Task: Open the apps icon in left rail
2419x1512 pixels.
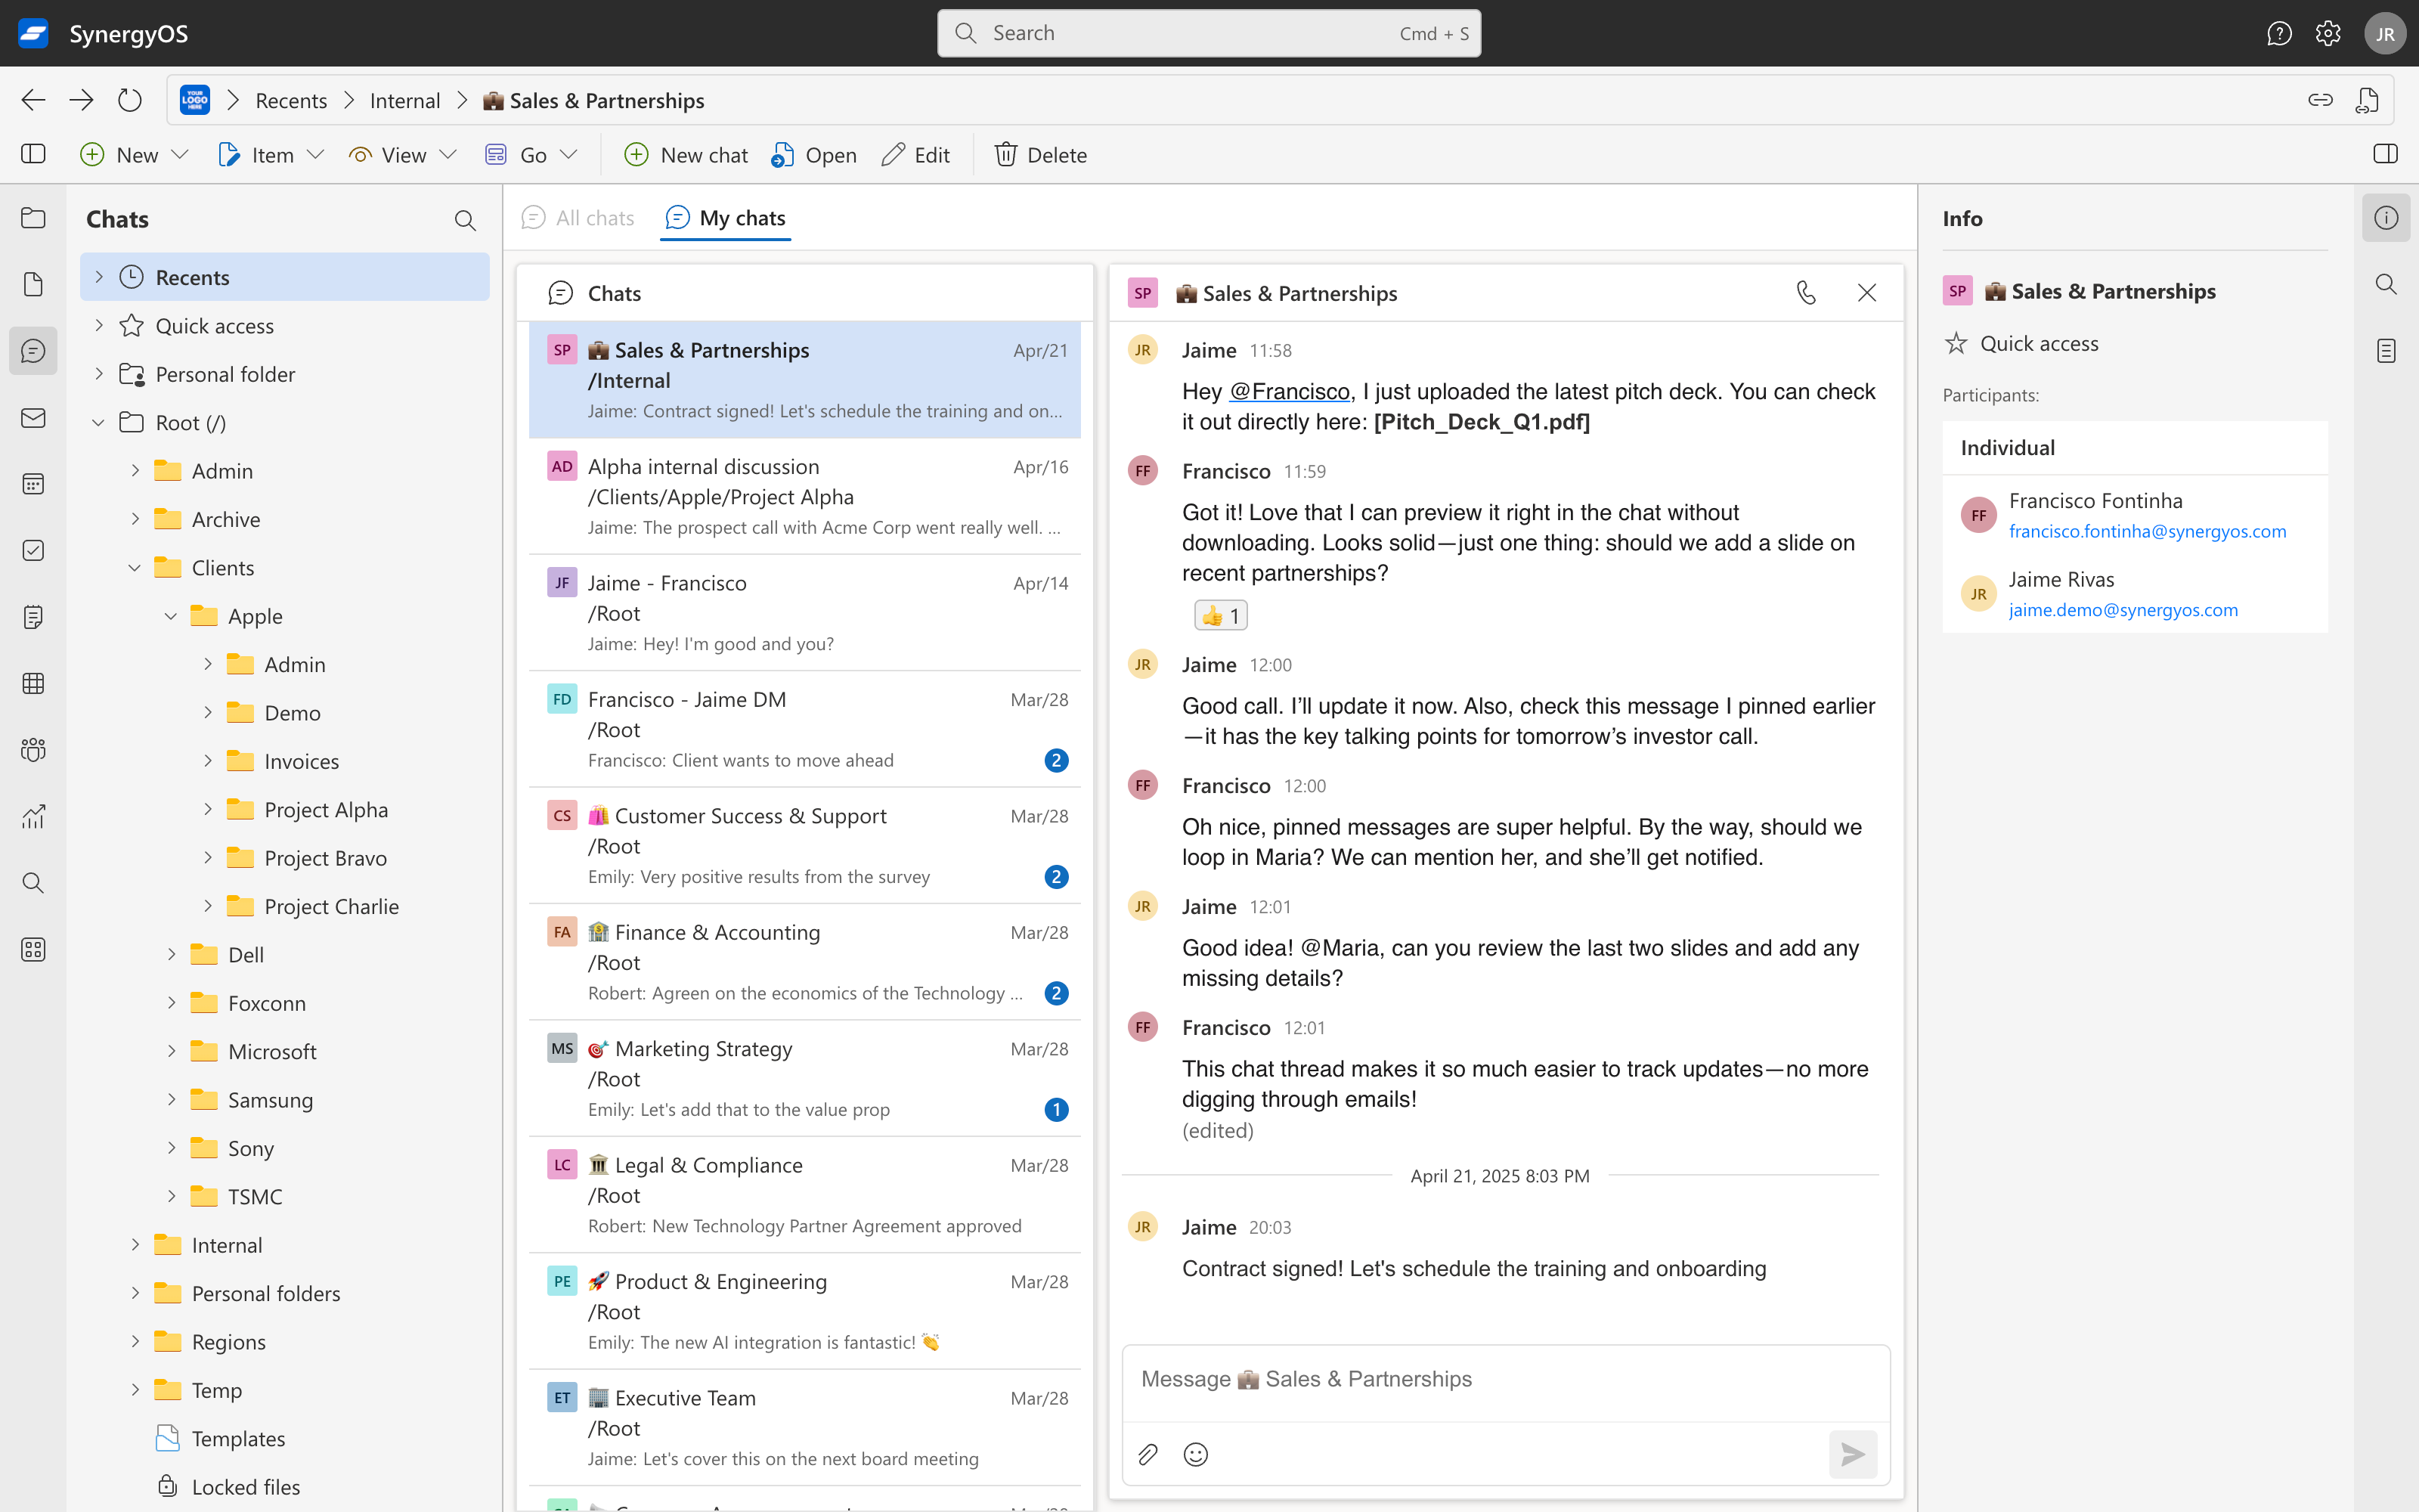Action: [33, 949]
